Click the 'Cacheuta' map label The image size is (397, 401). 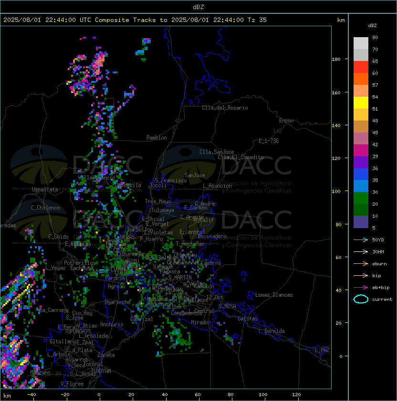(82, 268)
